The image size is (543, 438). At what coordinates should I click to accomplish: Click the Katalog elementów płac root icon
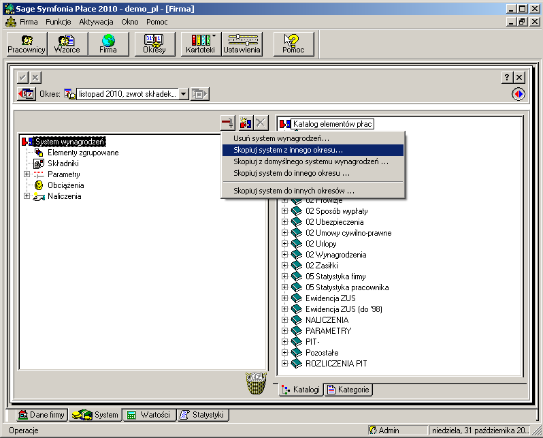(285, 124)
